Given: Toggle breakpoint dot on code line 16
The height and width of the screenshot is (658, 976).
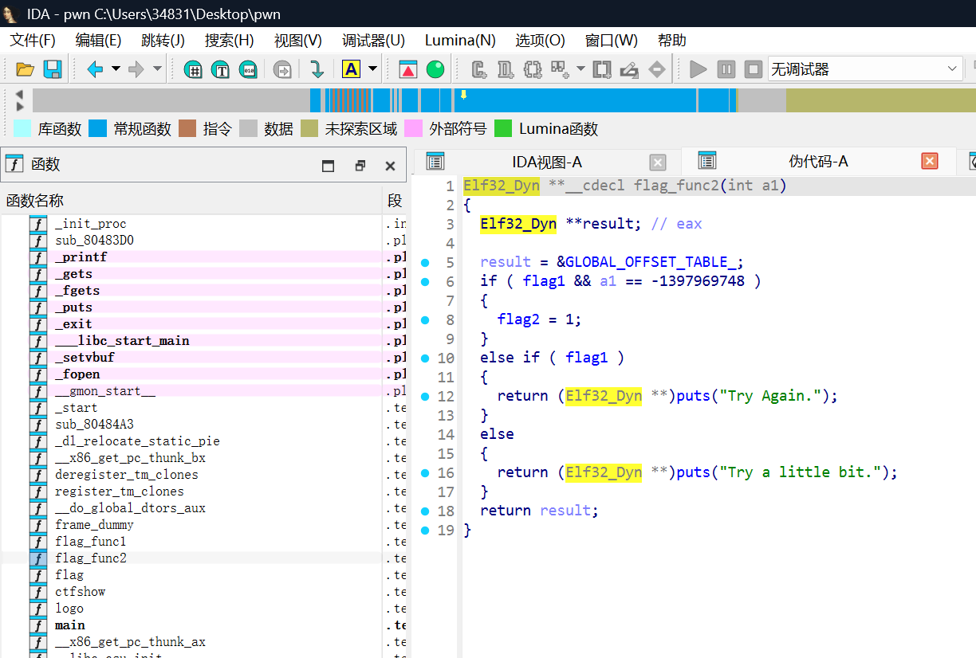Looking at the screenshot, I should pyautogui.click(x=424, y=472).
